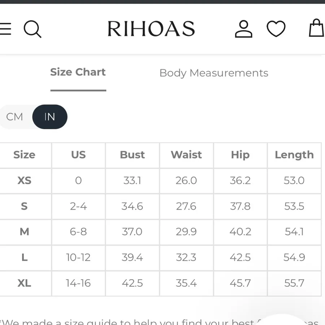Image resolution: width=325 pixels, height=325 pixels.
Task: Open the hamburger menu icon
Action: [5, 29]
